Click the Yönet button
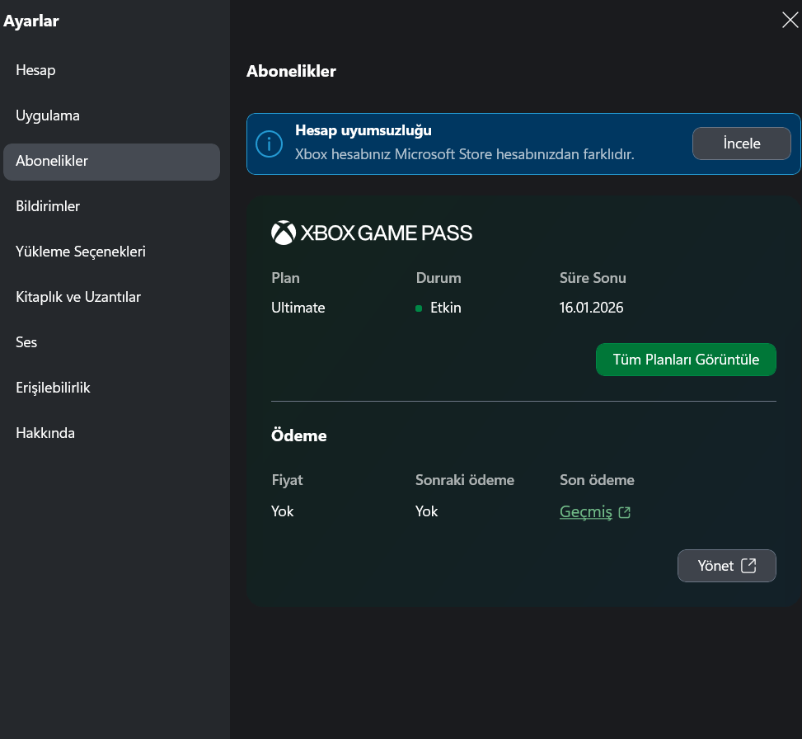802x739 pixels. tap(726, 566)
